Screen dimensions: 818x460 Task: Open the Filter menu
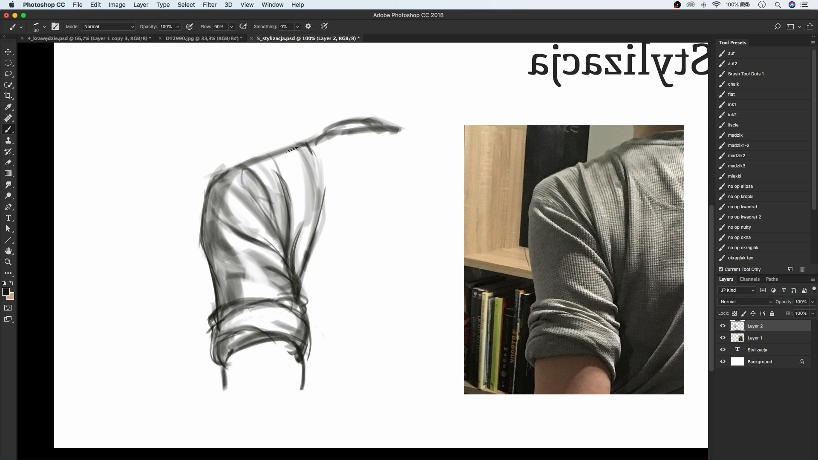[x=209, y=5]
